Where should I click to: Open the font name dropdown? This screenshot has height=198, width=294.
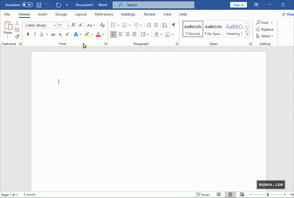tap(55, 25)
